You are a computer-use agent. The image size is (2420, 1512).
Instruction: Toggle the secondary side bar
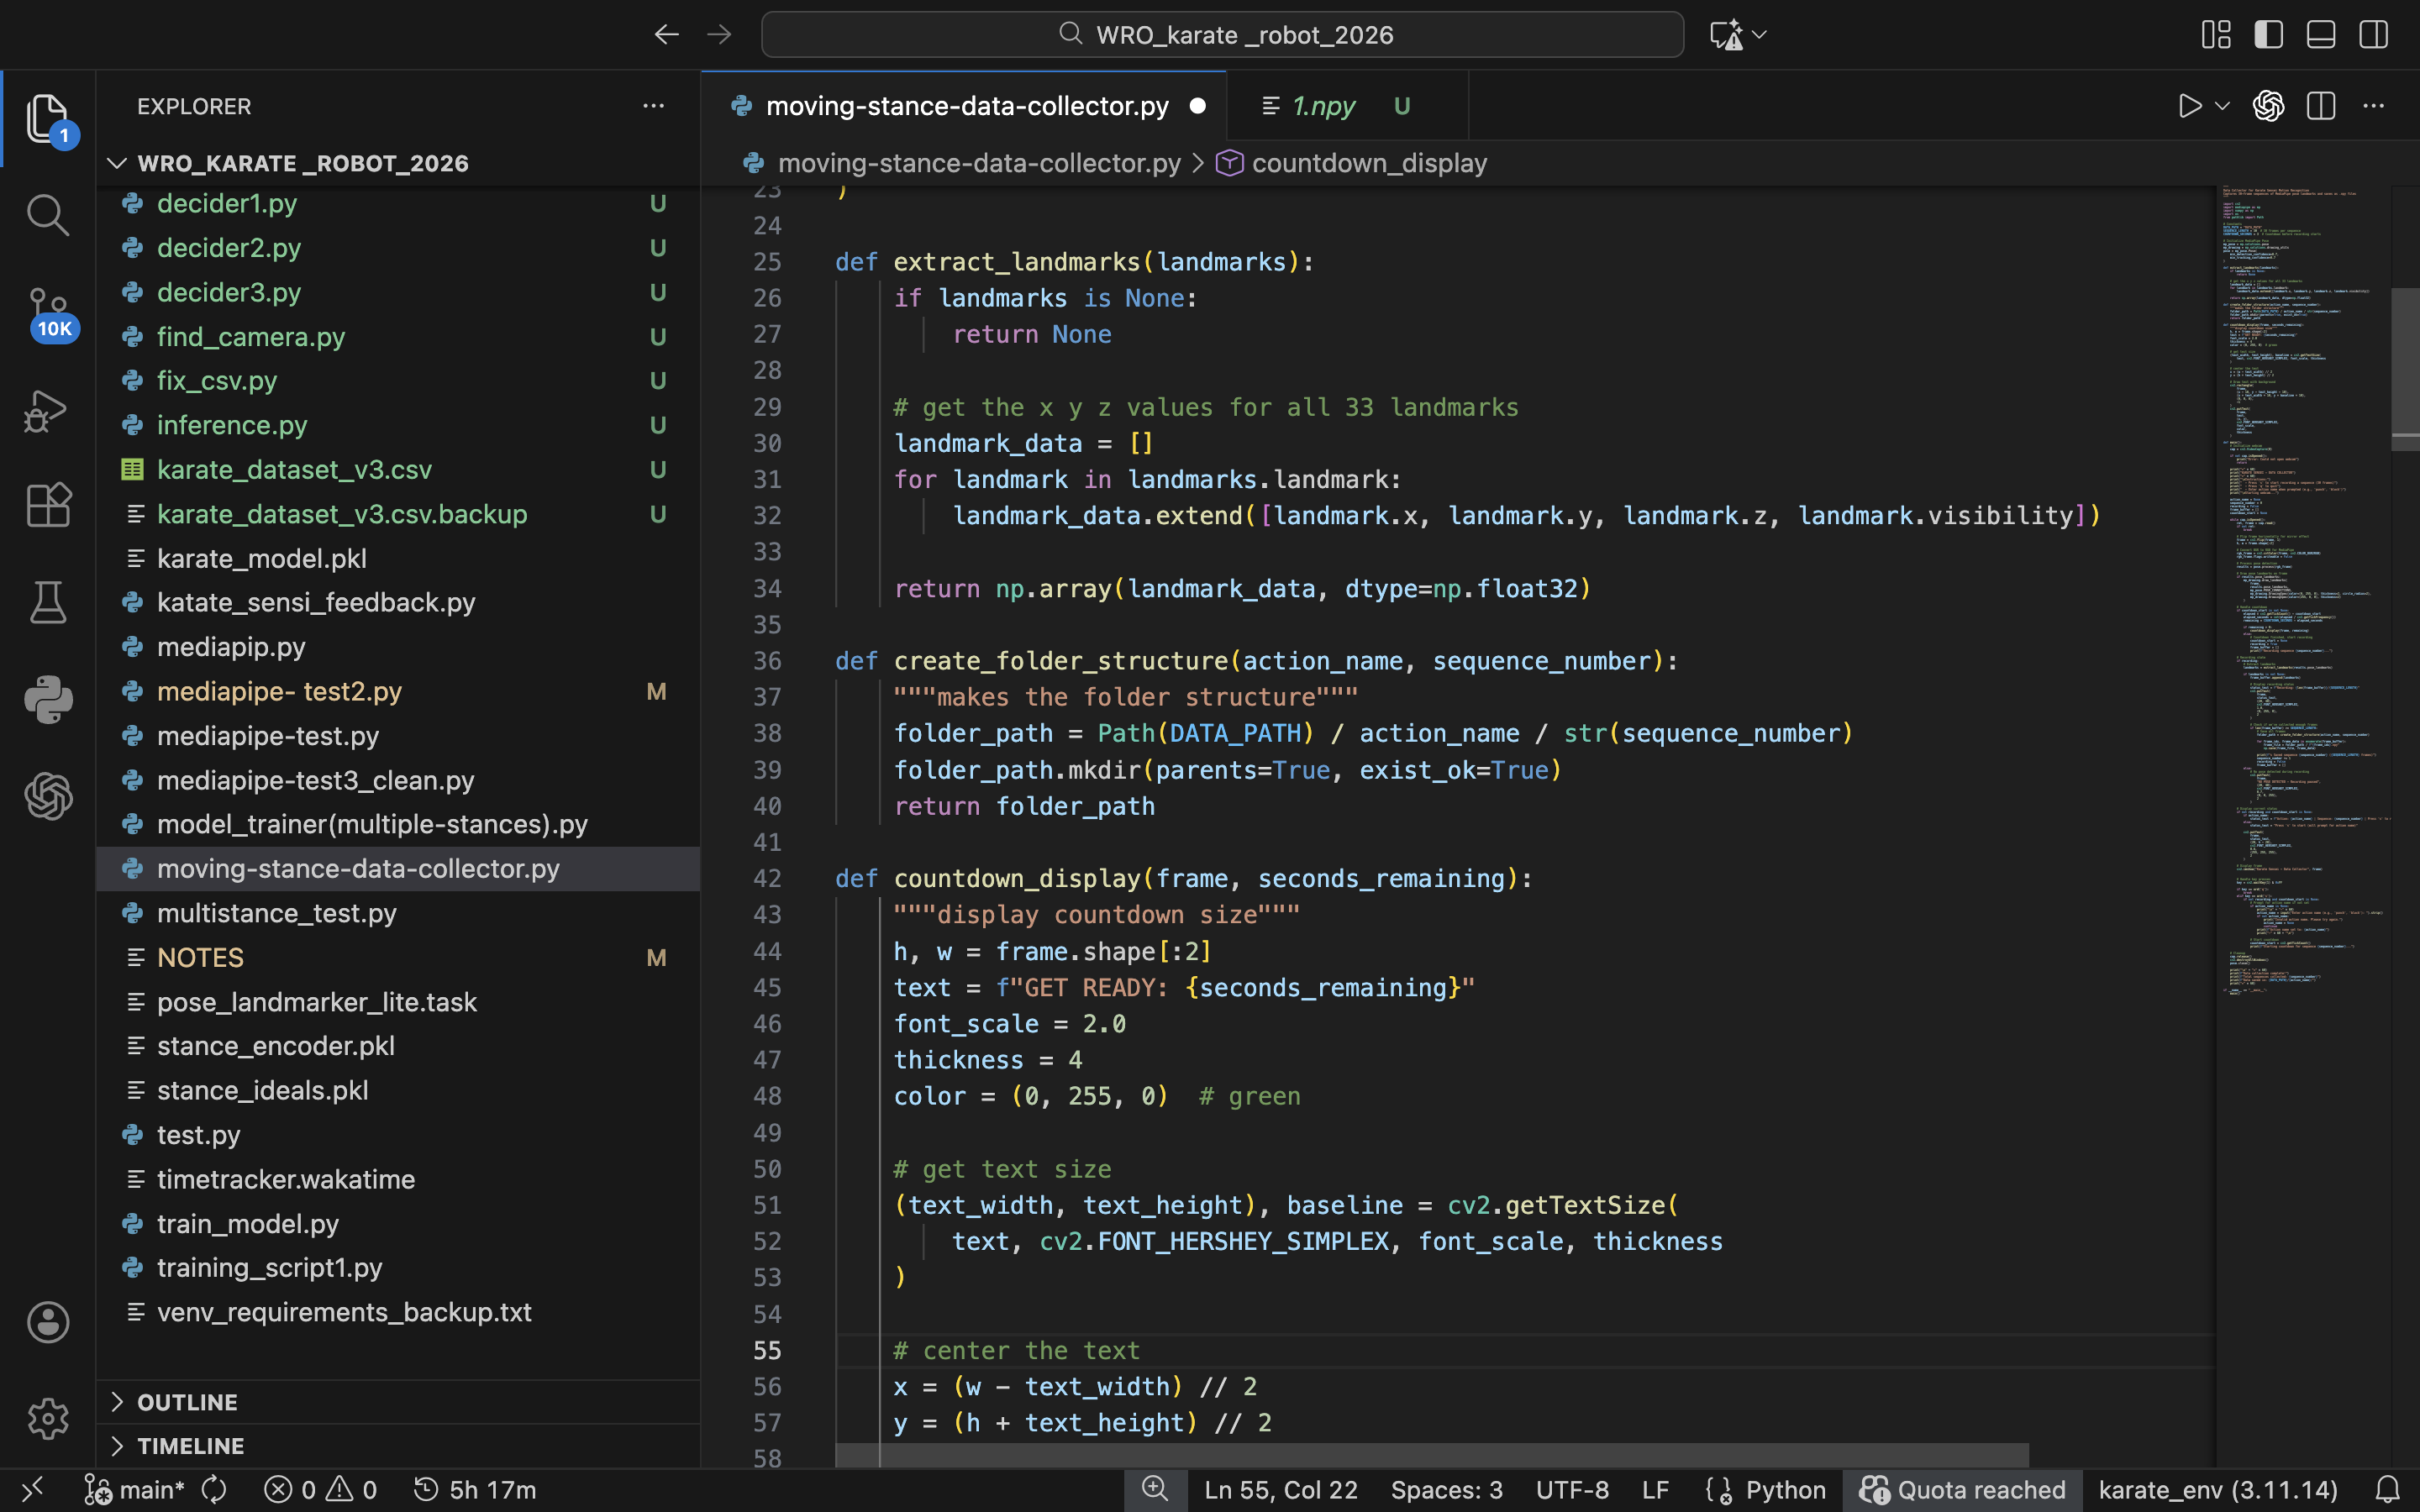(2372, 35)
